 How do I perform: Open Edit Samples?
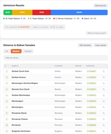85,45
